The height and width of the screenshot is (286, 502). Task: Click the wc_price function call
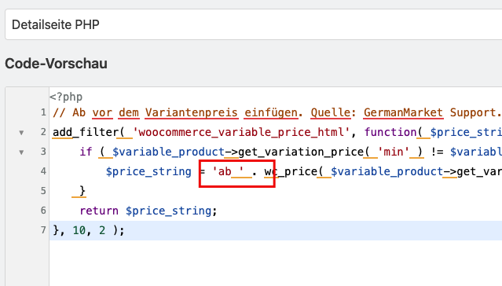pos(291,171)
